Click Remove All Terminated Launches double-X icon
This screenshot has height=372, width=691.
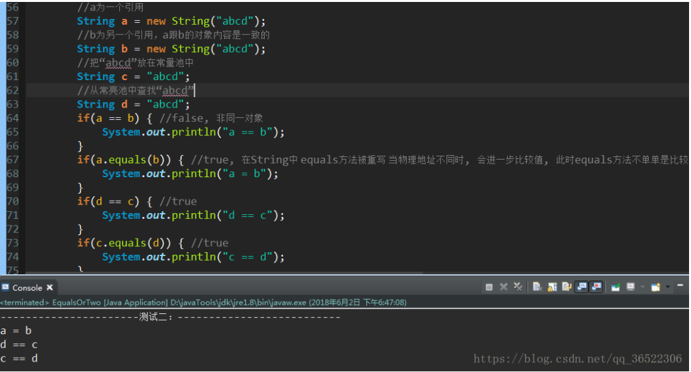[518, 287]
